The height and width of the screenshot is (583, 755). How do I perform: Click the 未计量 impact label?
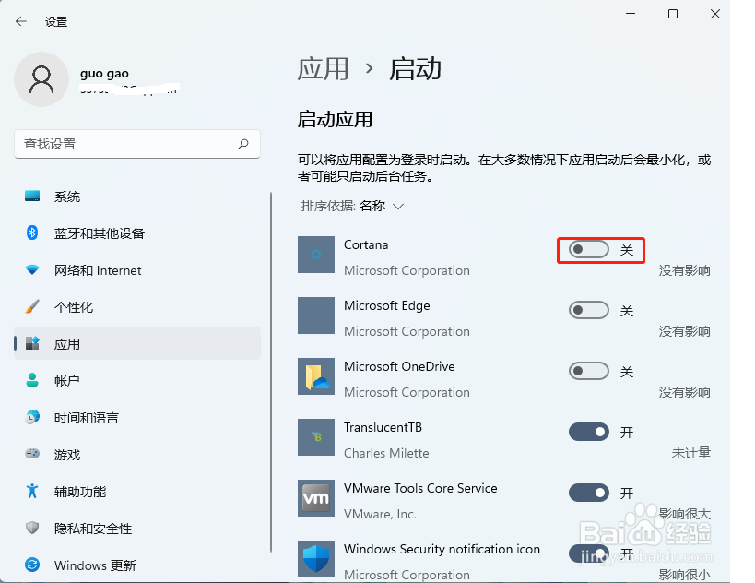coord(691,453)
